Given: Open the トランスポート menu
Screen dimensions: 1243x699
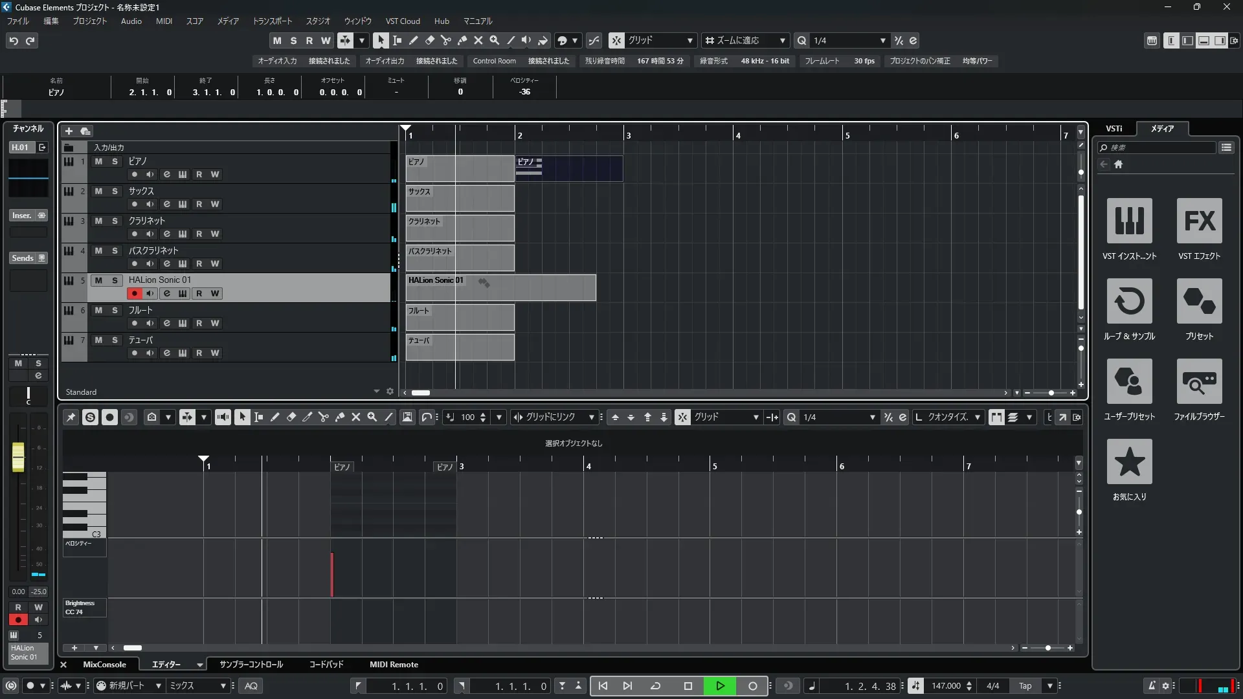Looking at the screenshot, I should tap(272, 21).
